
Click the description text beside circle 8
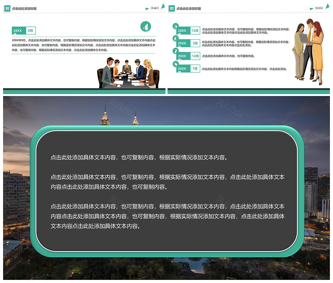coord(244,69)
